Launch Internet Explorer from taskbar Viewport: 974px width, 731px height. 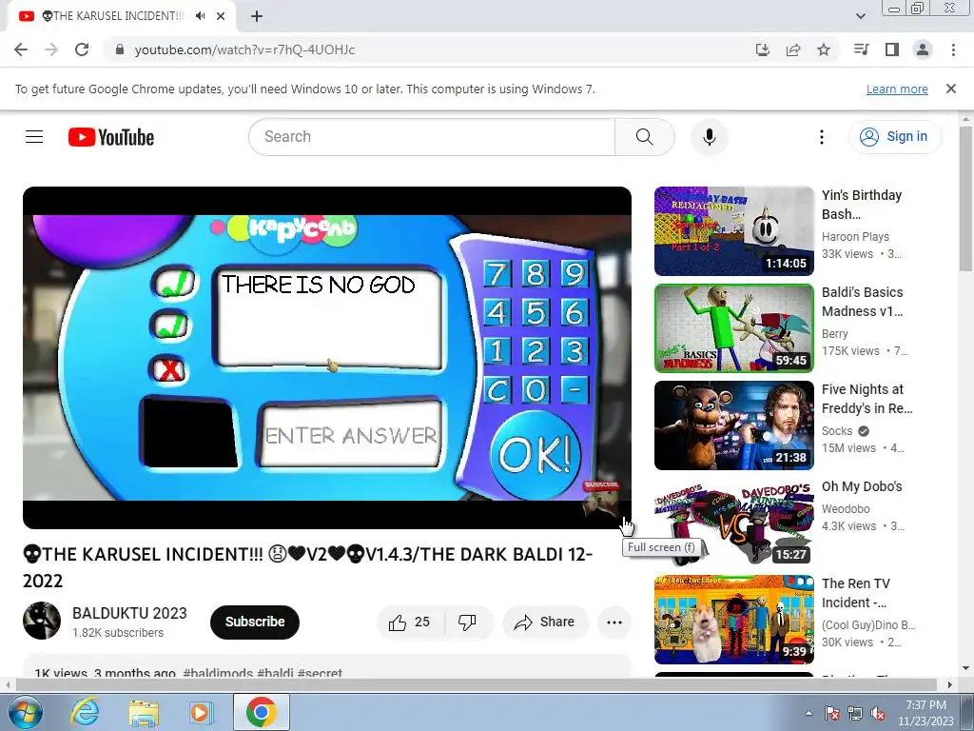click(85, 712)
